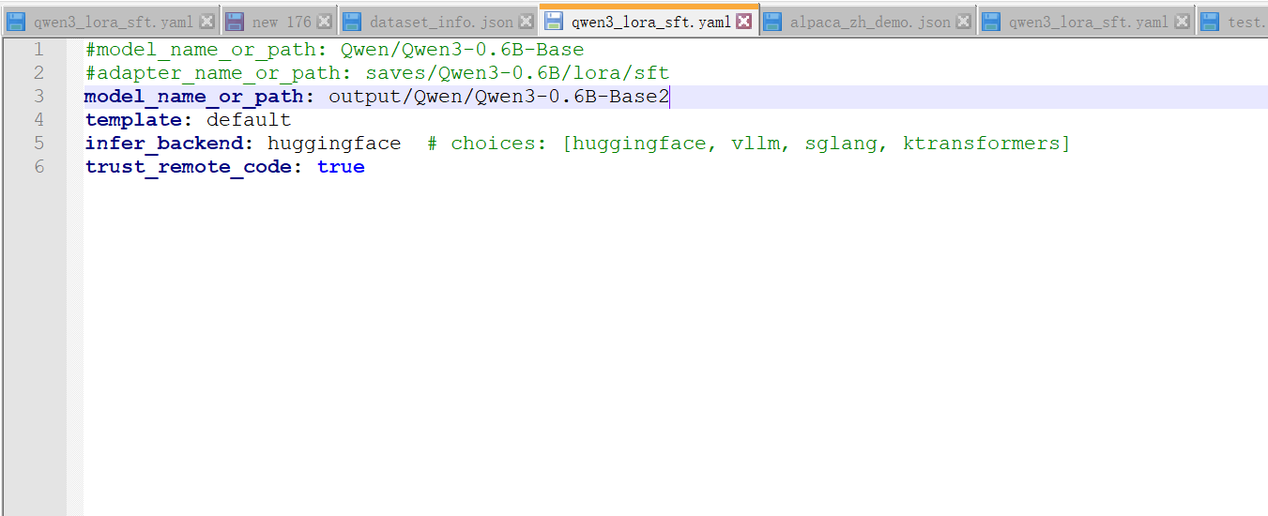Click line number 6 in the margin
1268x516 pixels.
(x=38, y=167)
